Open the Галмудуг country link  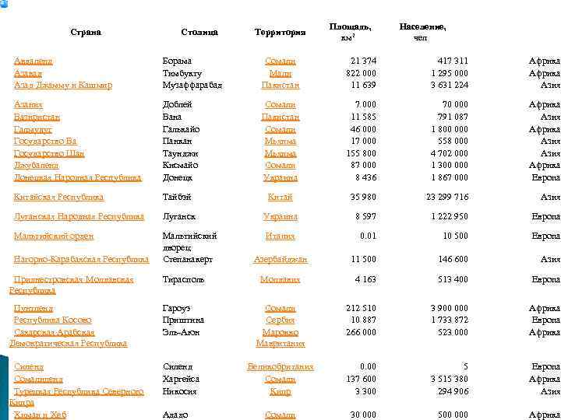coord(33,129)
